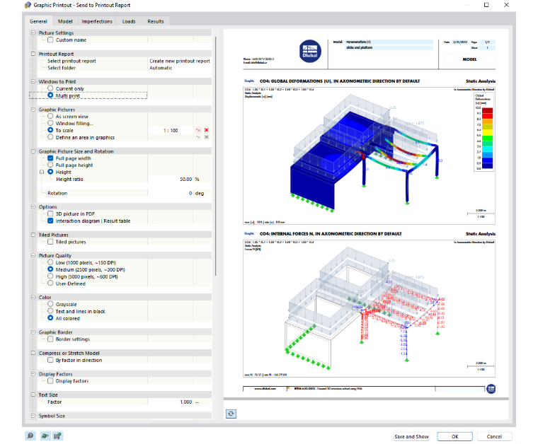The height and width of the screenshot is (444, 538).
Task: Enable 3D picture in PDF
Action: (50, 214)
